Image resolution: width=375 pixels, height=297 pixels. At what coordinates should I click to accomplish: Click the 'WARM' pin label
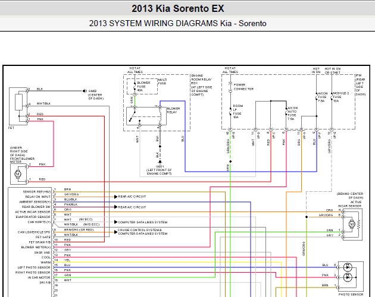(x=45, y=263)
